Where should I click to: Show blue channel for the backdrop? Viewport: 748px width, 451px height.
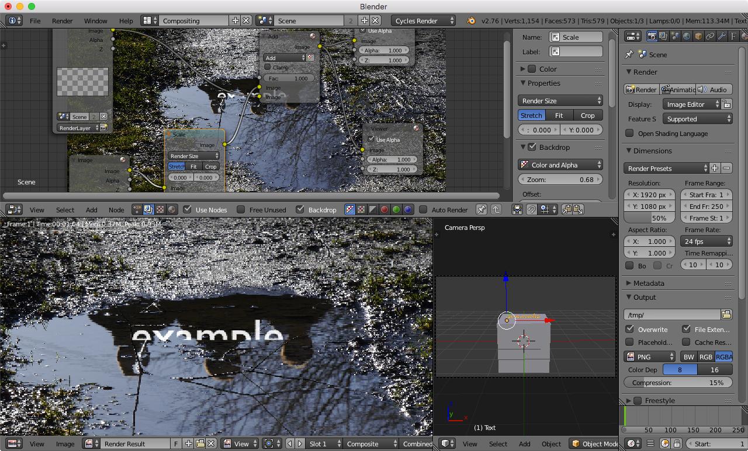[408, 209]
